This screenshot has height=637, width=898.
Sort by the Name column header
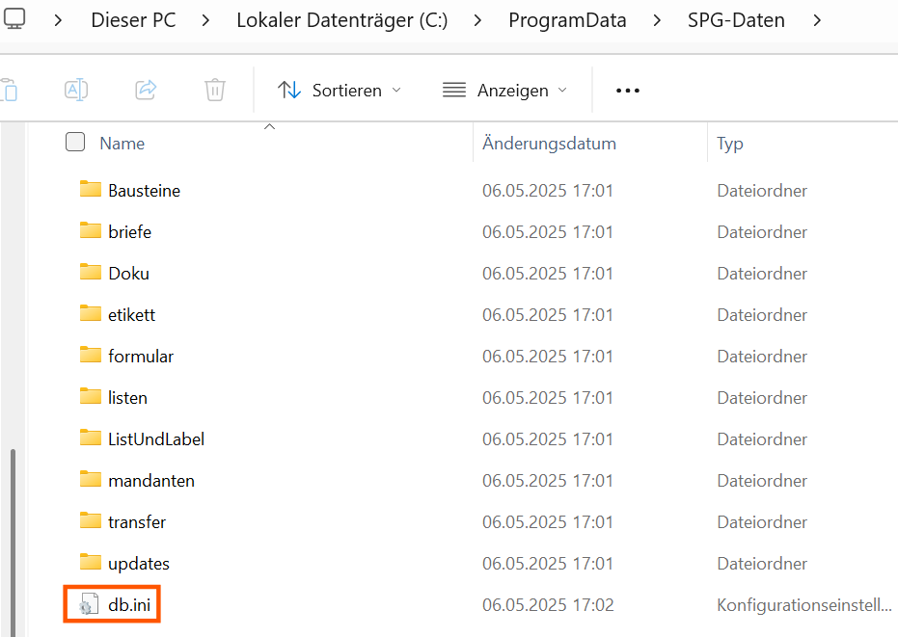coord(122,143)
